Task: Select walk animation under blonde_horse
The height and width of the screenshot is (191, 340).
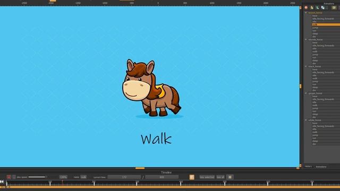Action: [x=326, y=51]
